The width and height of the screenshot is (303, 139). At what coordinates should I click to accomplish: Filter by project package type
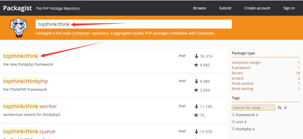(x=238, y=78)
